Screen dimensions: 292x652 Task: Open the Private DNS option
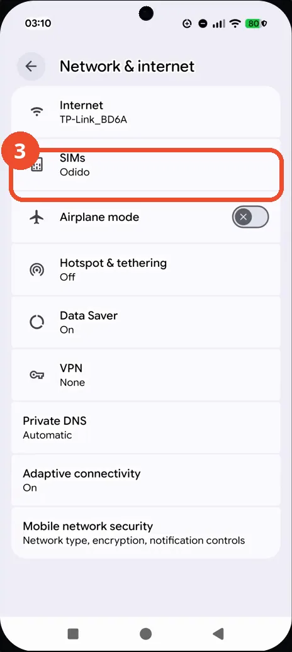[x=145, y=427]
